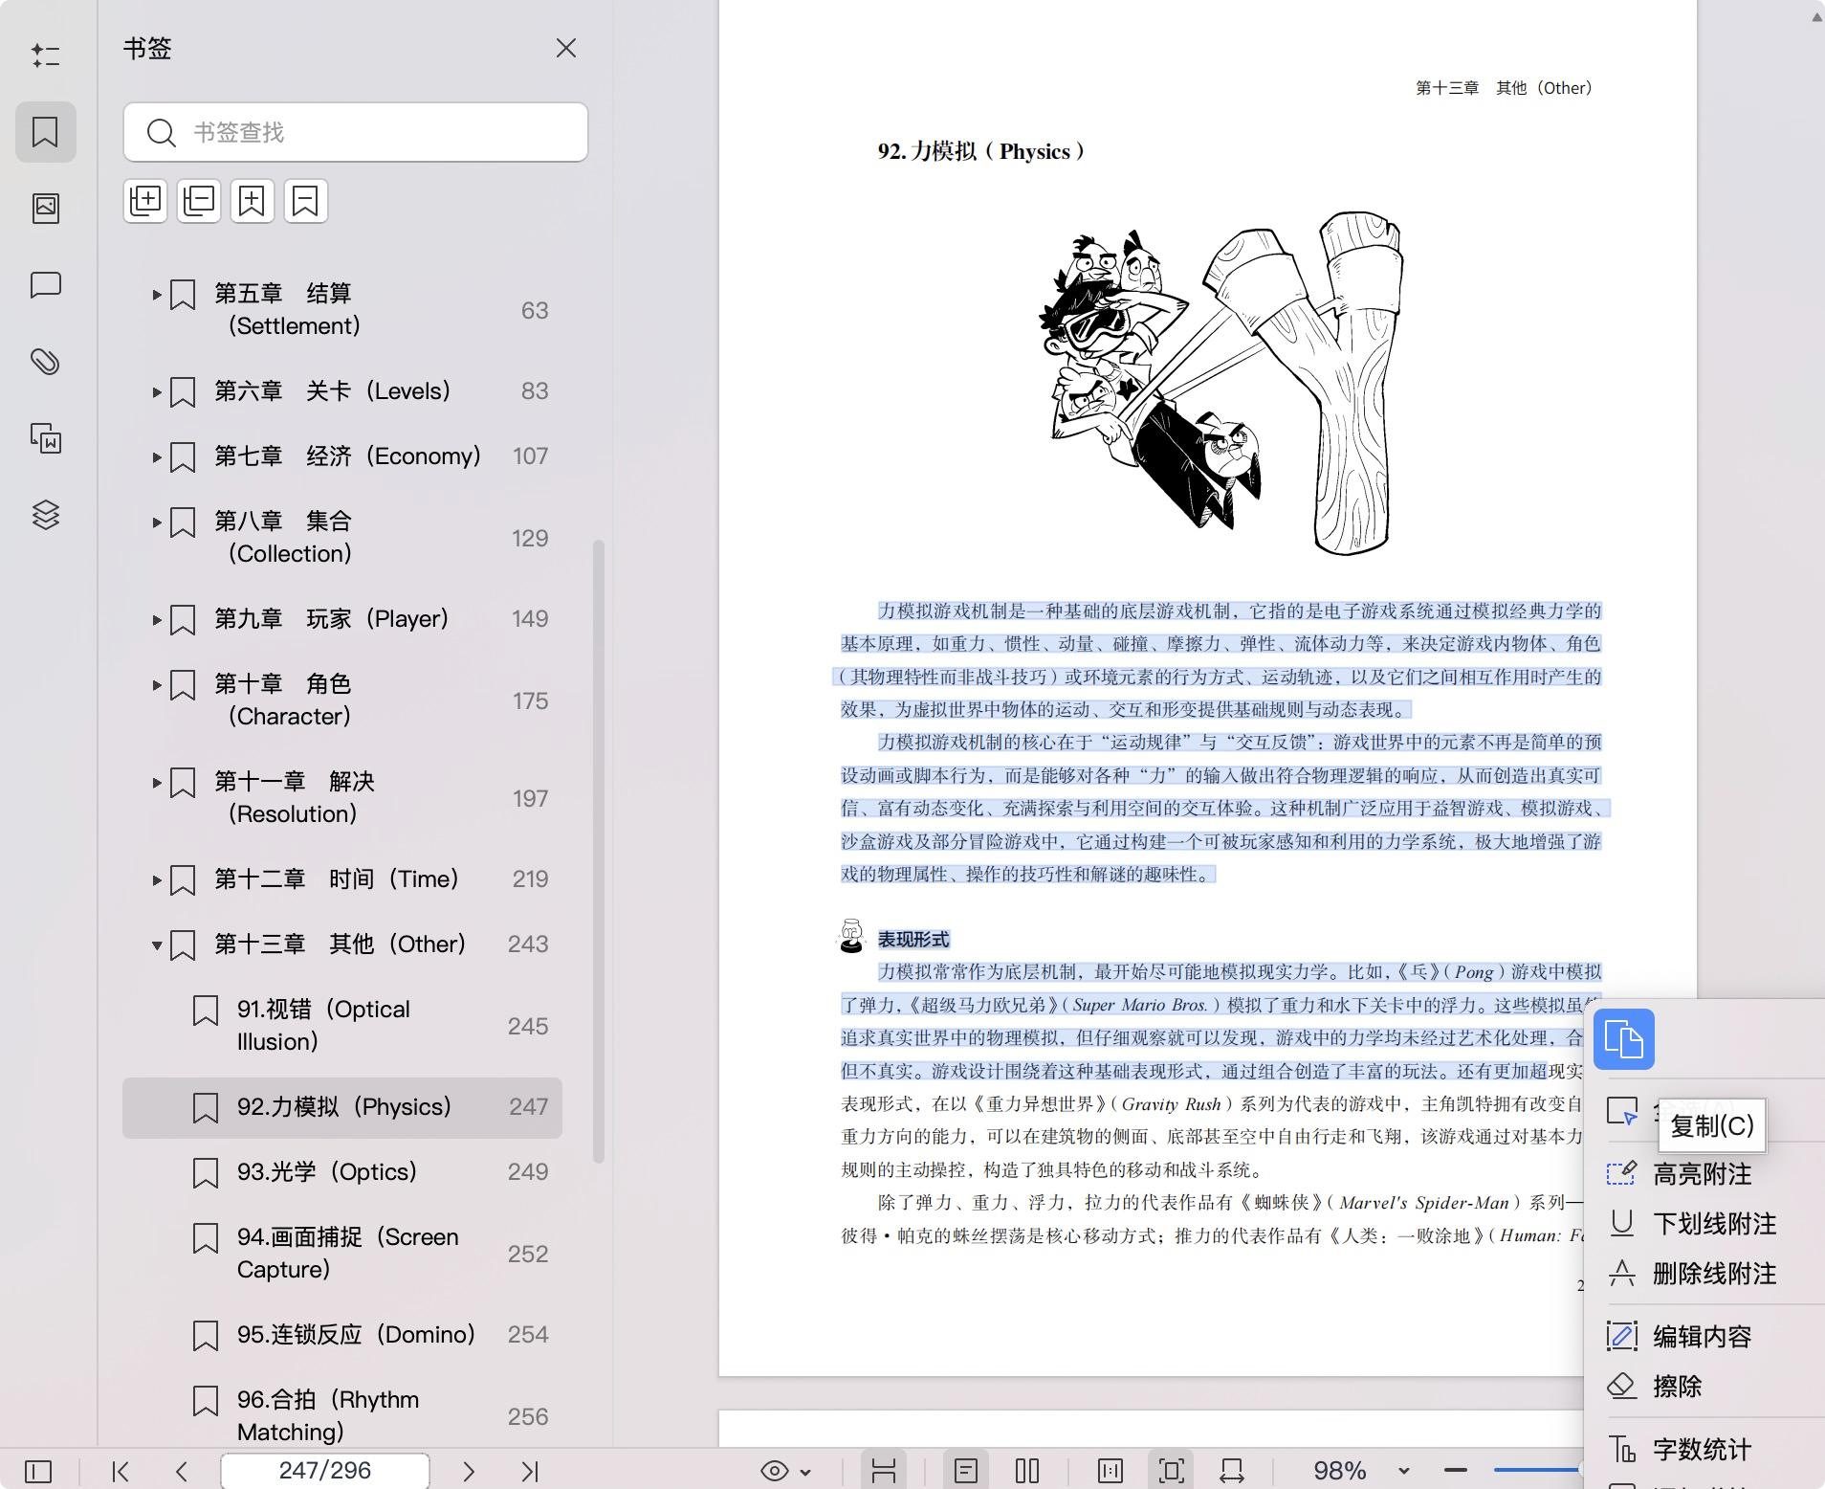This screenshot has width=1825, height=1489.
Task: Switch to two-page view
Action: tap(1027, 1471)
